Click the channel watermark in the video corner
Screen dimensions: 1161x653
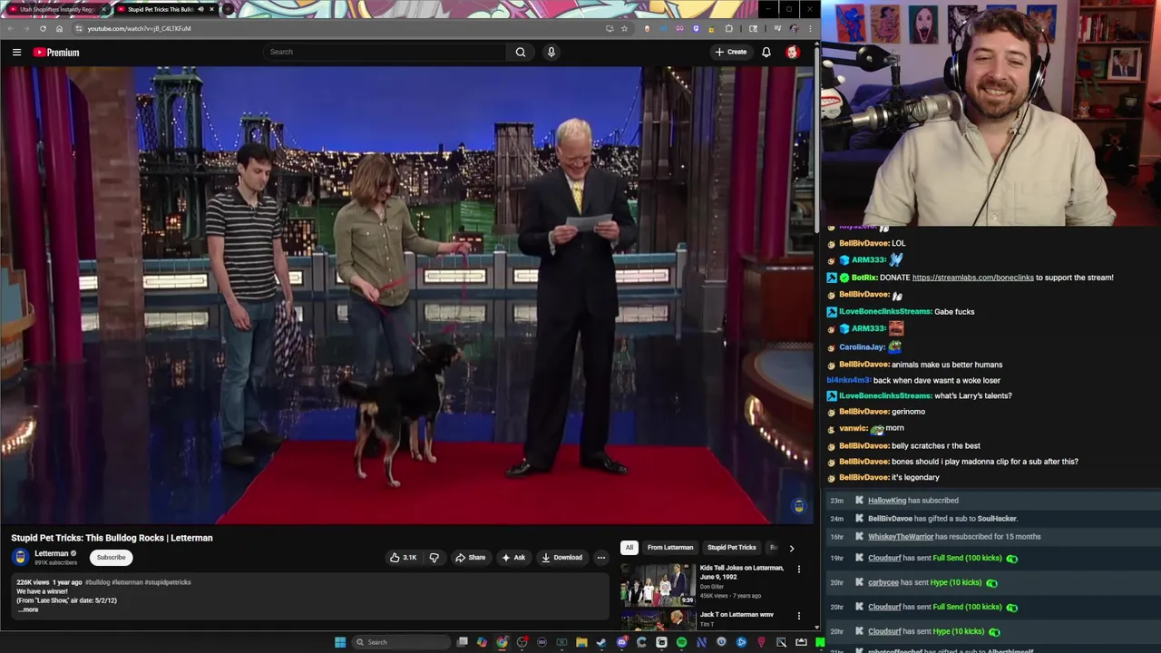[798, 506]
